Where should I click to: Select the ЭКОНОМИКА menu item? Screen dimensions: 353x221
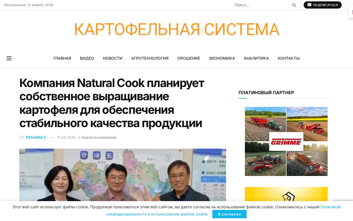point(222,58)
